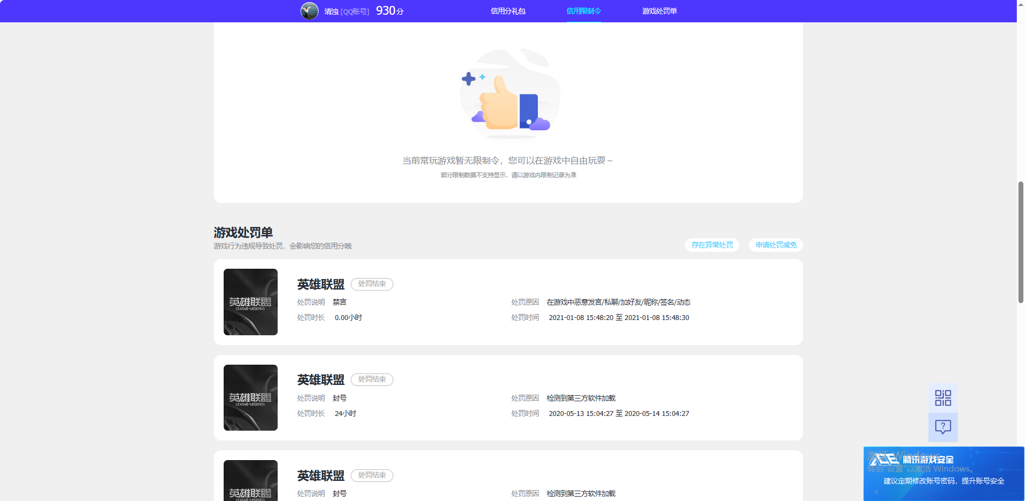This screenshot has width=1025, height=501.
Task: Click the 腾讯游戏安全 ACE notification popup
Action: pos(944,474)
